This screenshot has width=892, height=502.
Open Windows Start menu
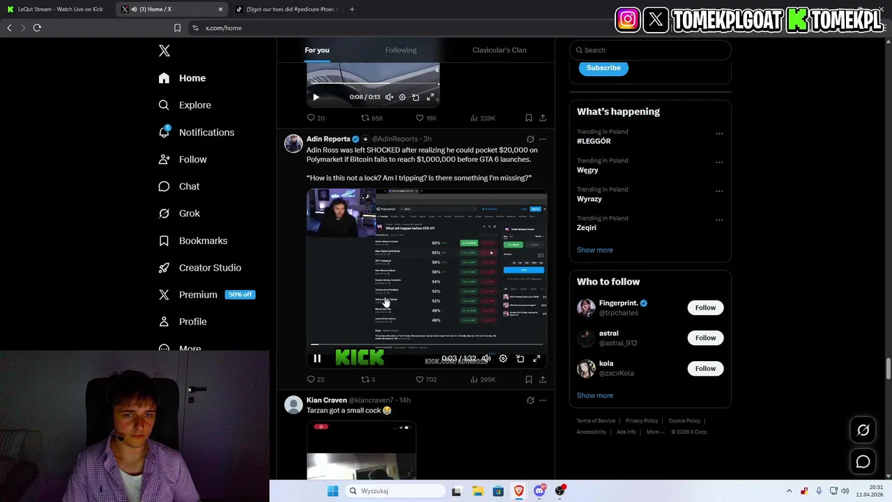[x=333, y=491]
